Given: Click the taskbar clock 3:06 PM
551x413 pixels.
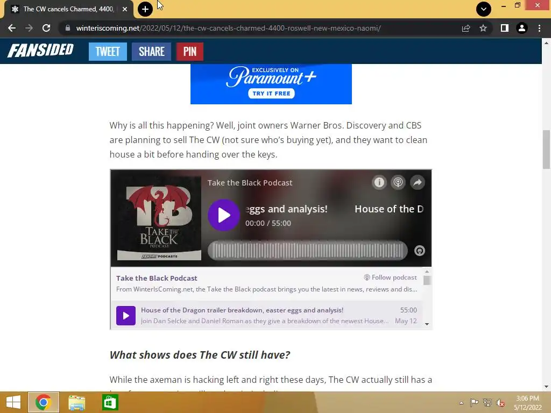Looking at the screenshot, I should point(527,398).
